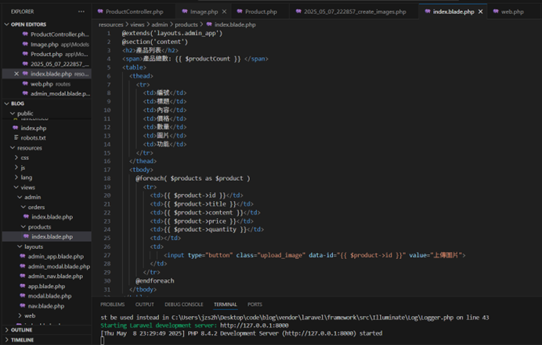Close the index.blade.php editor tab
The width and height of the screenshot is (542, 345).
480,12
